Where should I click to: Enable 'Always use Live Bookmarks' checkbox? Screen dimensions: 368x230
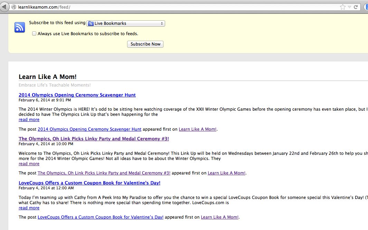[34, 33]
